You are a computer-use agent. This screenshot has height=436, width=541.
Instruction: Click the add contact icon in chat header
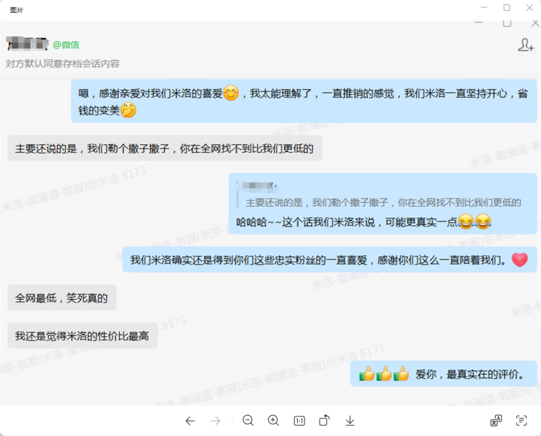(526, 45)
